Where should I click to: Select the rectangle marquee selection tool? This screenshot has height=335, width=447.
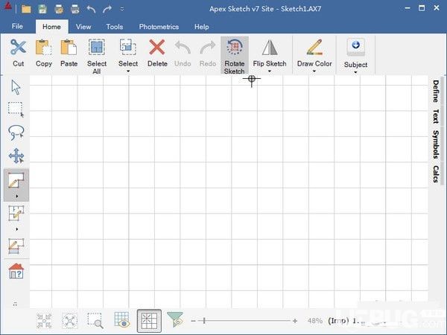click(16, 109)
